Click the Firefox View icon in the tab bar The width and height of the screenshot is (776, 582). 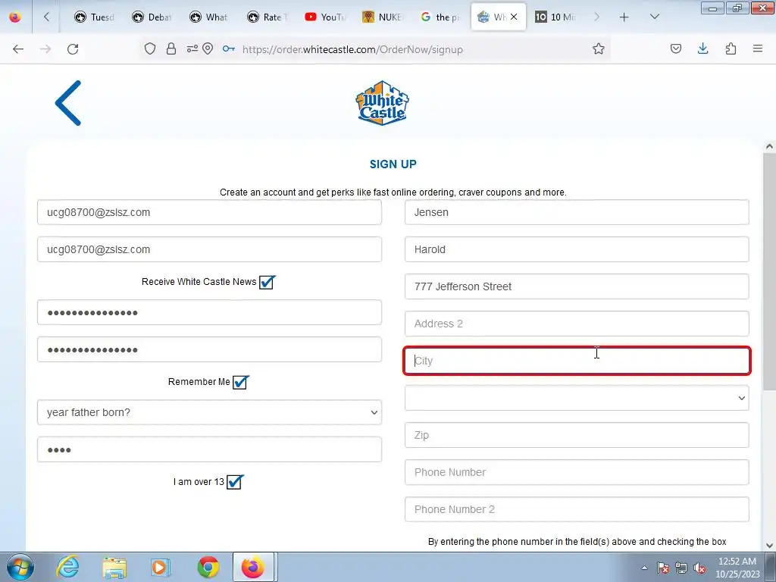tap(15, 17)
